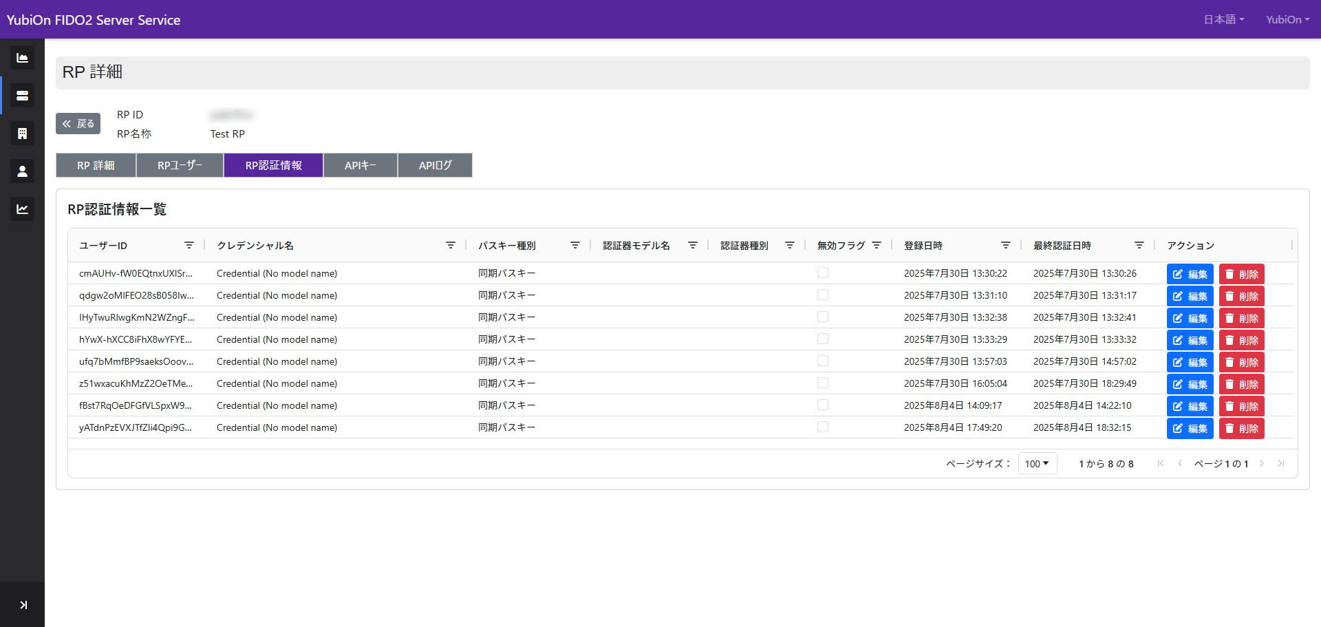Edit the qdgw2oMIFEO28sB058lw credential

(x=1190, y=296)
